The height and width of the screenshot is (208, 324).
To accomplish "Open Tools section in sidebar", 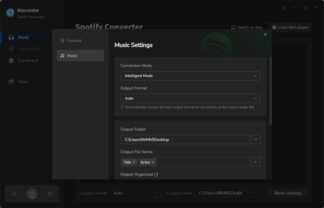I will 26,82.
